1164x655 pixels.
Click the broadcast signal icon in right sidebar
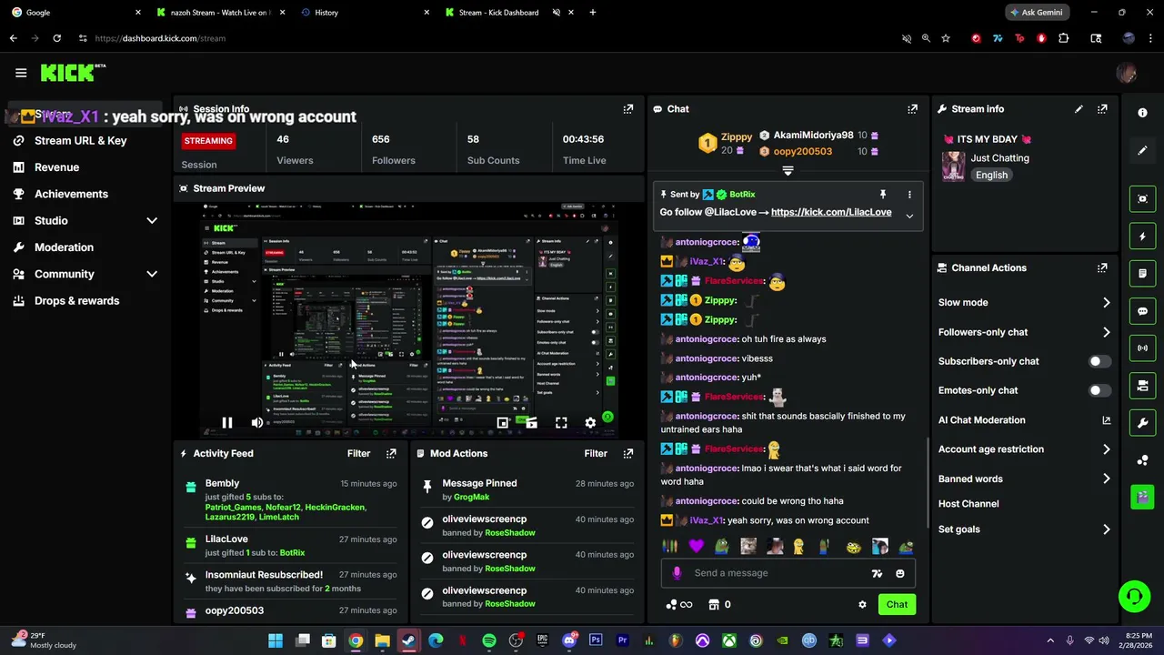[x=1142, y=348]
